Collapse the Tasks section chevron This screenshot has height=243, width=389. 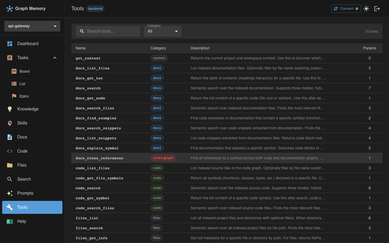point(55,58)
